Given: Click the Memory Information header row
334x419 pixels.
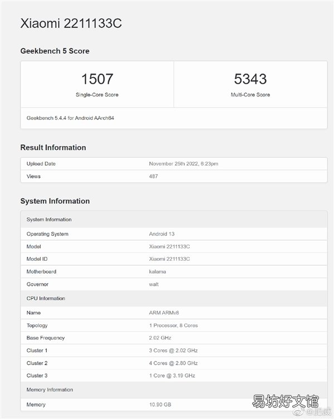Looking at the screenshot, I should [x=174, y=390].
